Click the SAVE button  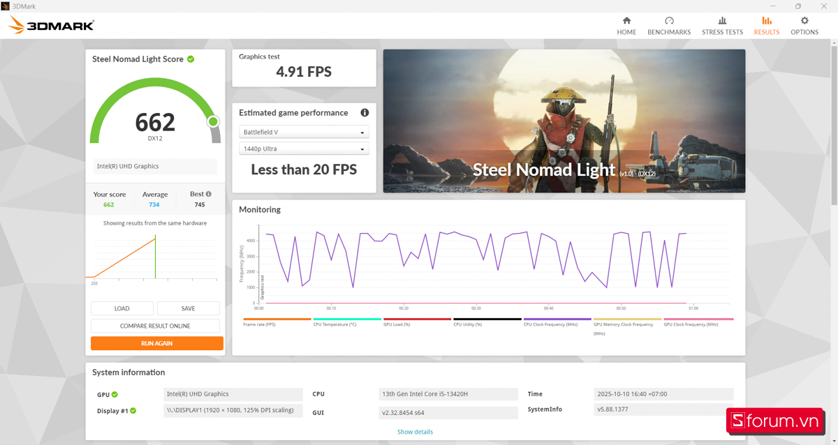[x=189, y=308]
